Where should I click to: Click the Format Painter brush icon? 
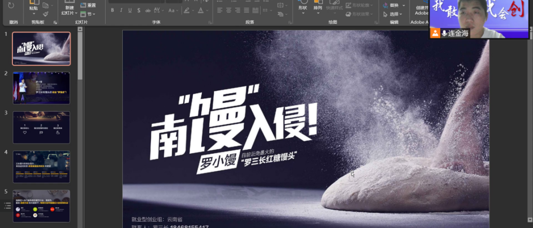(x=45, y=14)
